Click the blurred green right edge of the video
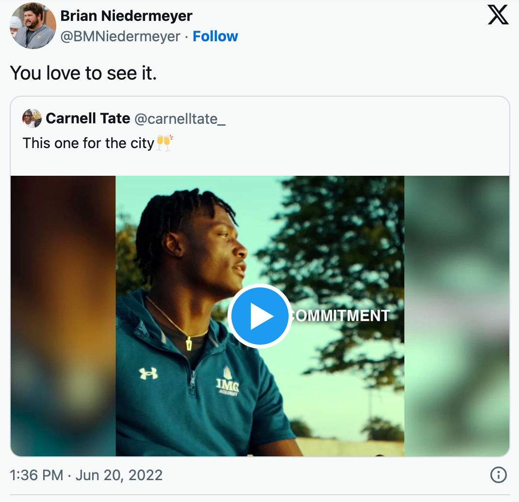Viewport: 519px width, 502px height. pos(456,316)
